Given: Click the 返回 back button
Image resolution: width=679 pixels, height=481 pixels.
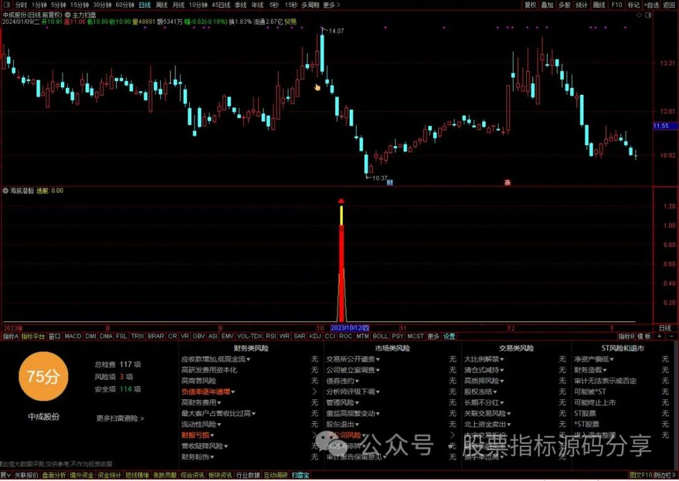Looking at the screenshot, I should coord(668,5).
